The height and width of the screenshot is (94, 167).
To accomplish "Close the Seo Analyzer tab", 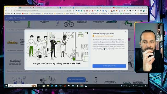I will (57, 8).
